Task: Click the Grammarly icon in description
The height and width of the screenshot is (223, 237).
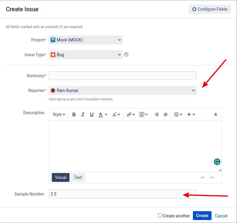Action: tap(217, 162)
